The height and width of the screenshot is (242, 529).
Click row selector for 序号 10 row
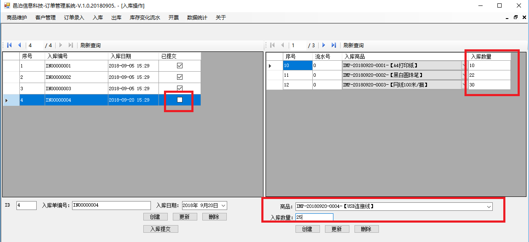pos(274,65)
